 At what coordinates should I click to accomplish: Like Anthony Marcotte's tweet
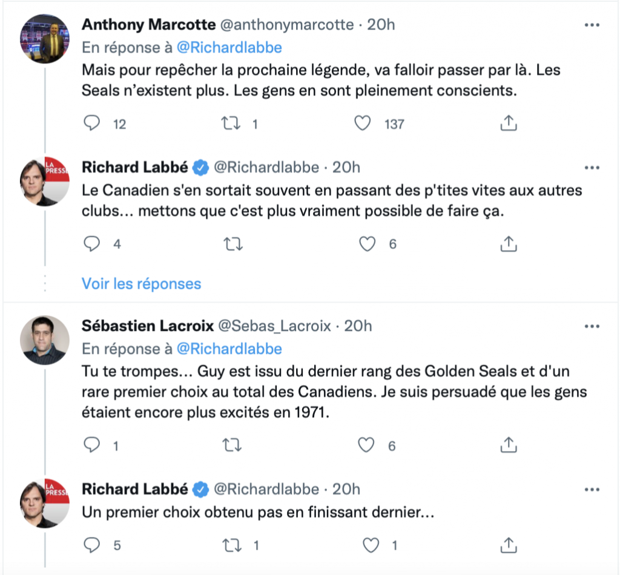click(x=362, y=123)
